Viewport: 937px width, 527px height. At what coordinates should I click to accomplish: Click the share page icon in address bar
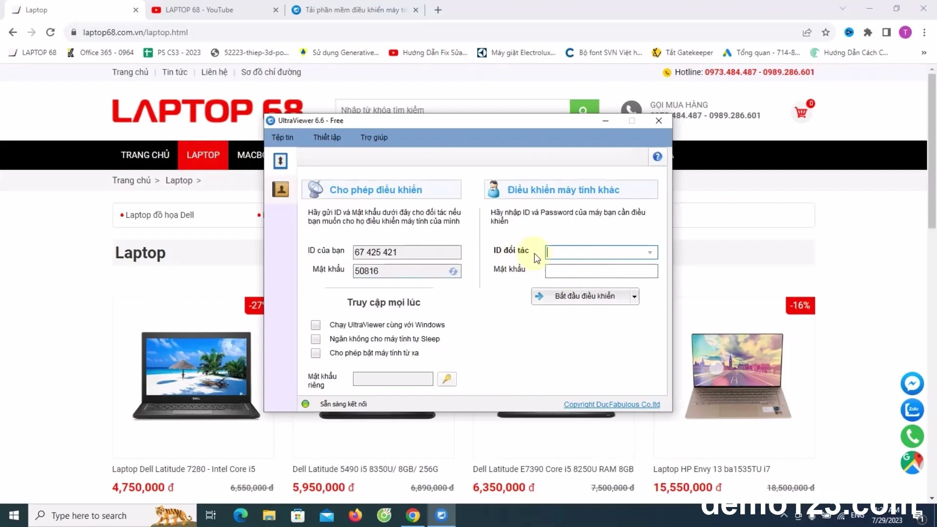pyautogui.click(x=807, y=32)
